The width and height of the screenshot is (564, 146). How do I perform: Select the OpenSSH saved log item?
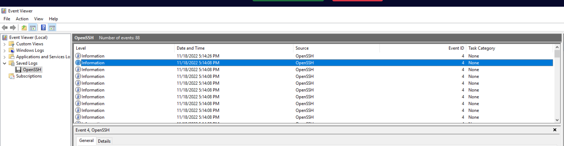pos(32,70)
